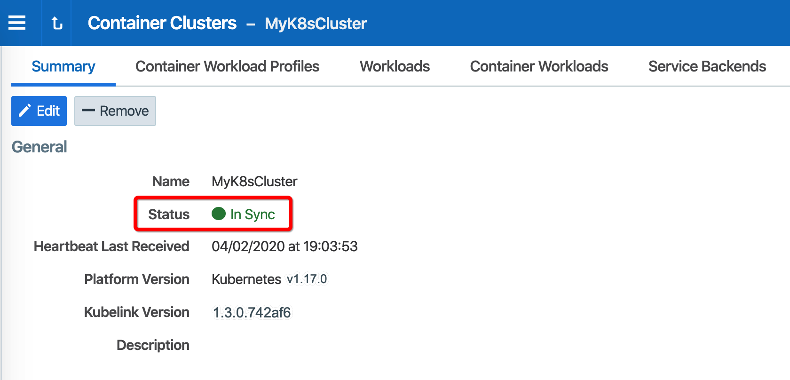This screenshot has height=380, width=790.
Task: Click the Kubelink version 1.3.0.742af6 value
Action: point(252,312)
